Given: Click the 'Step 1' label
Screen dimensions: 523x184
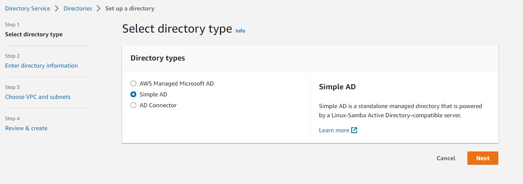Looking at the screenshot, I should click(x=13, y=25).
